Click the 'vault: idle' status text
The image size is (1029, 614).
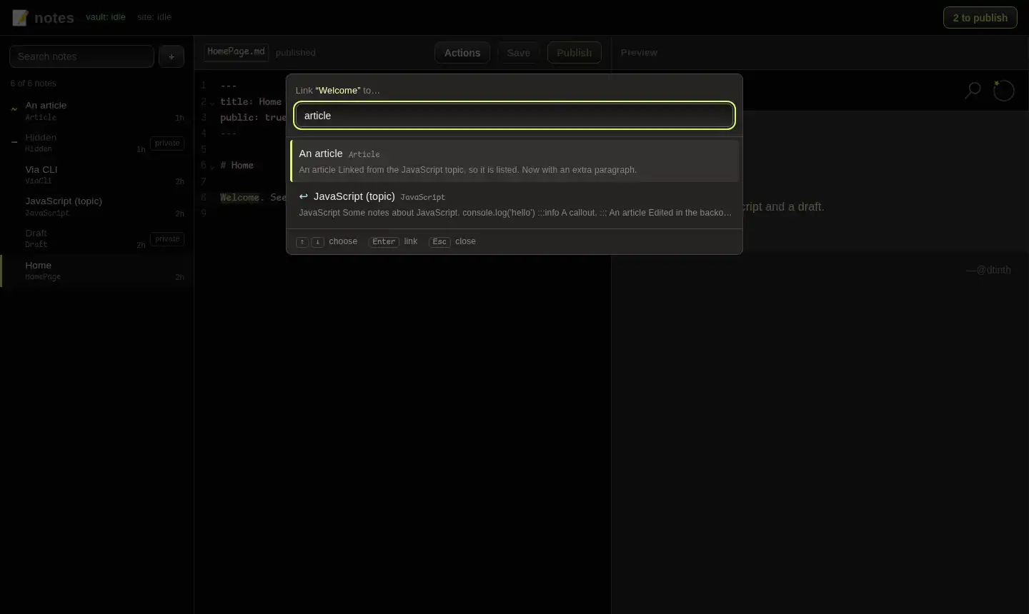click(x=106, y=17)
